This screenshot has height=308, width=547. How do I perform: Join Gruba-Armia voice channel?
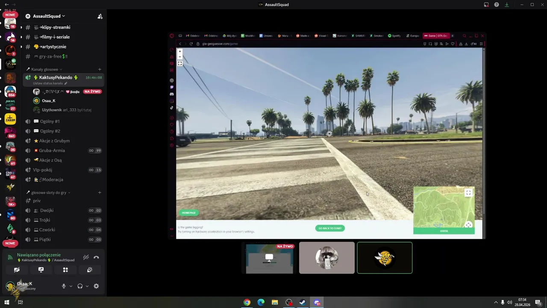pos(63,151)
